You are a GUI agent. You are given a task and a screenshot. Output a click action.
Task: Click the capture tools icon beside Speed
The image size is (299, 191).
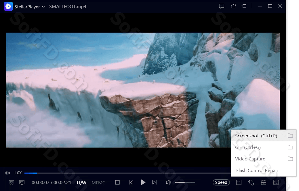click(251, 182)
